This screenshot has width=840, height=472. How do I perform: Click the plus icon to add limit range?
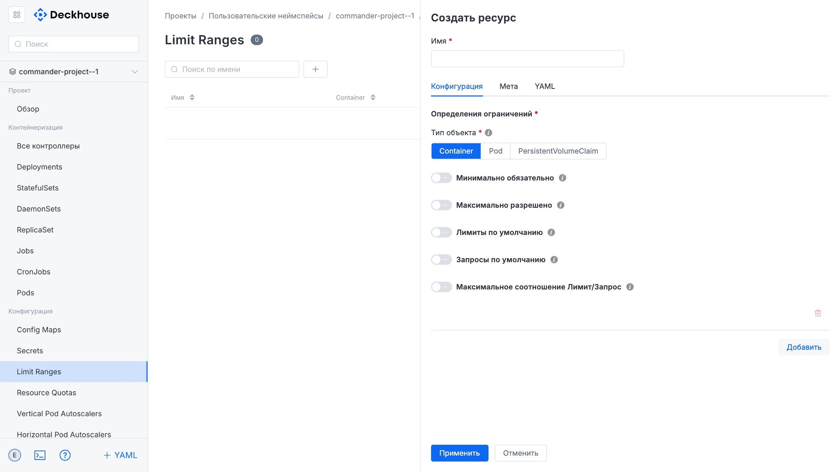click(x=315, y=69)
